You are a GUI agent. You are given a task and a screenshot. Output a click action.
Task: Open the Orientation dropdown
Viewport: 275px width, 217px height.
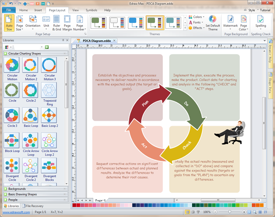point(33,23)
